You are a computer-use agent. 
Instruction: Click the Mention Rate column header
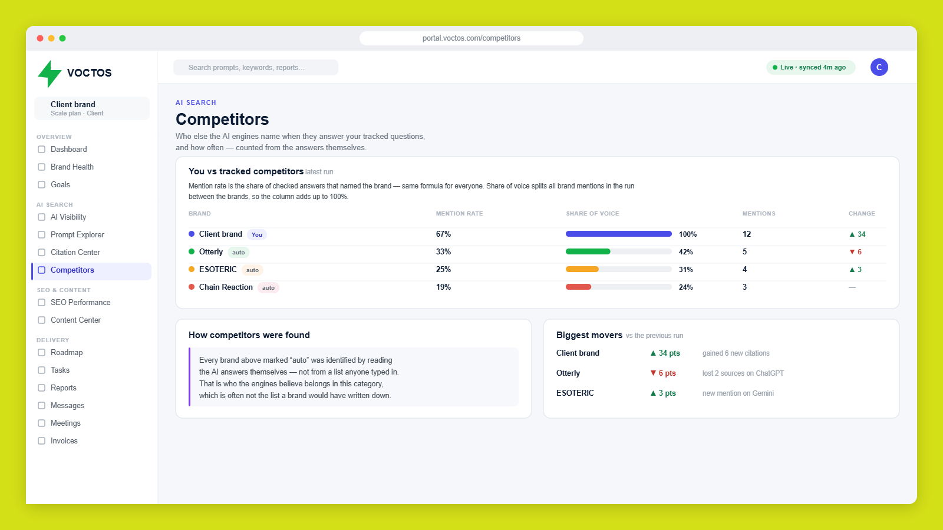[x=459, y=214]
